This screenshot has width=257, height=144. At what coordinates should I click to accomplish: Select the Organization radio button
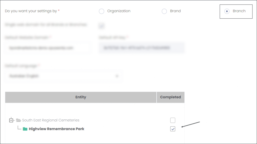tap(101, 11)
